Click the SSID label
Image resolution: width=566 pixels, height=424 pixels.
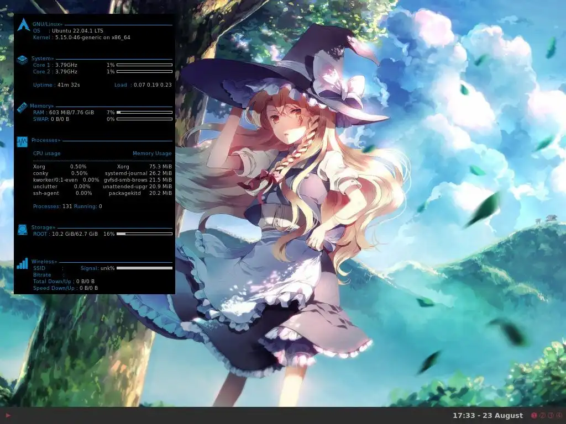[x=39, y=268]
